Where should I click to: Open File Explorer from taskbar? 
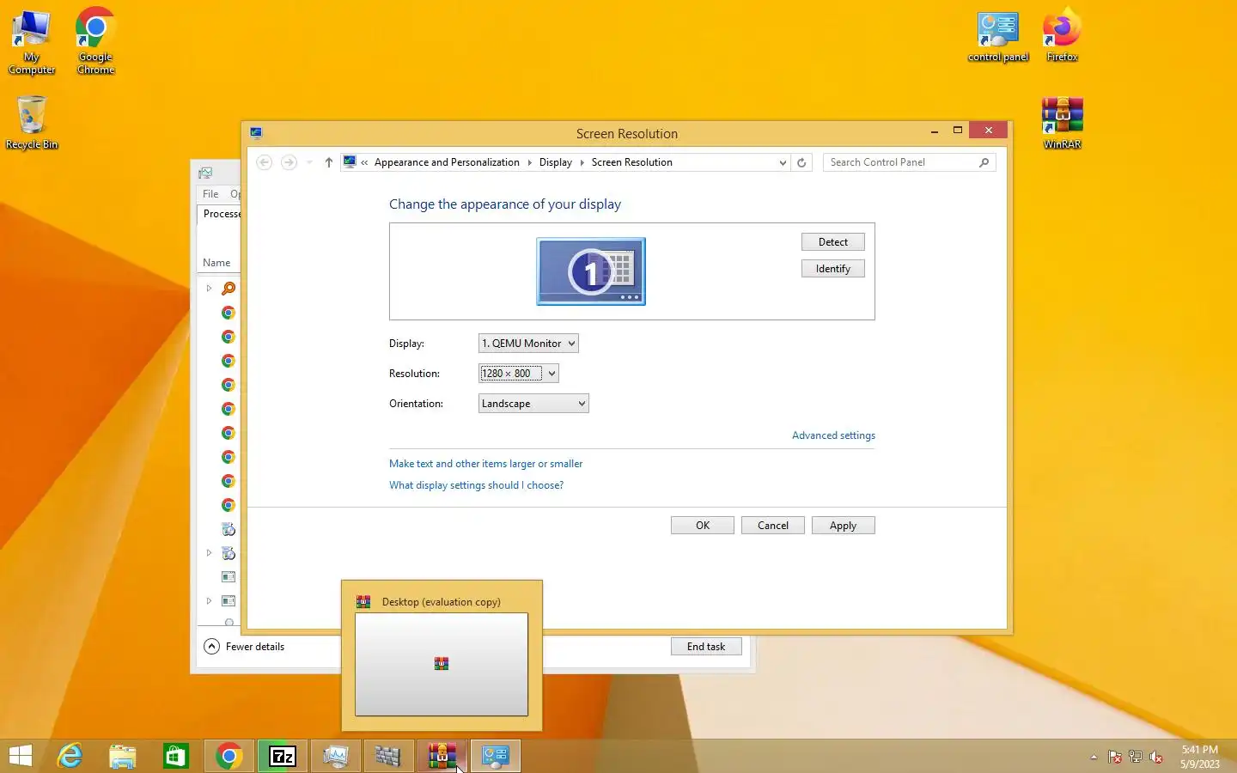123,756
